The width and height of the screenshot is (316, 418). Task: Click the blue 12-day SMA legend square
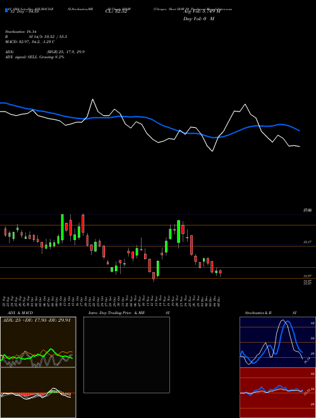point(6,10)
